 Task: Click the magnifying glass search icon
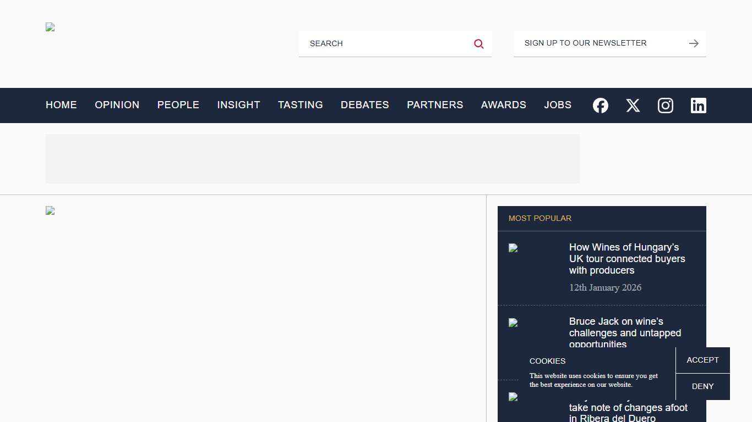coord(479,44)
